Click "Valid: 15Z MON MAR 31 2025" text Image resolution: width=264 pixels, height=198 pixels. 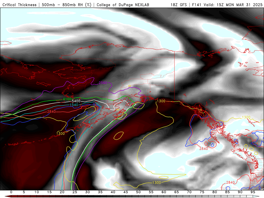pyautogui.click(x=233, y=5)
